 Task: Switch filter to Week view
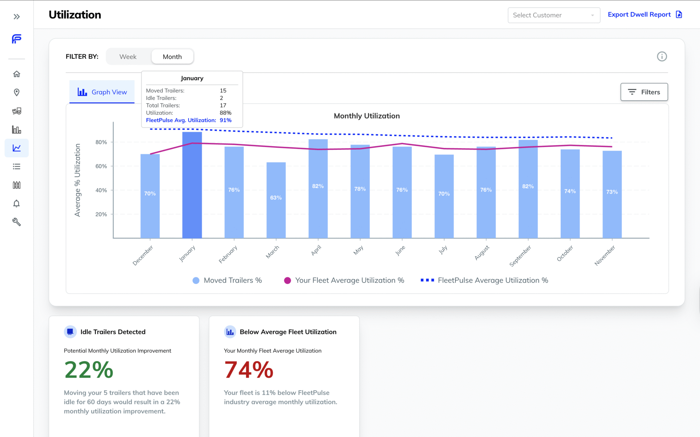coord(128,56)
